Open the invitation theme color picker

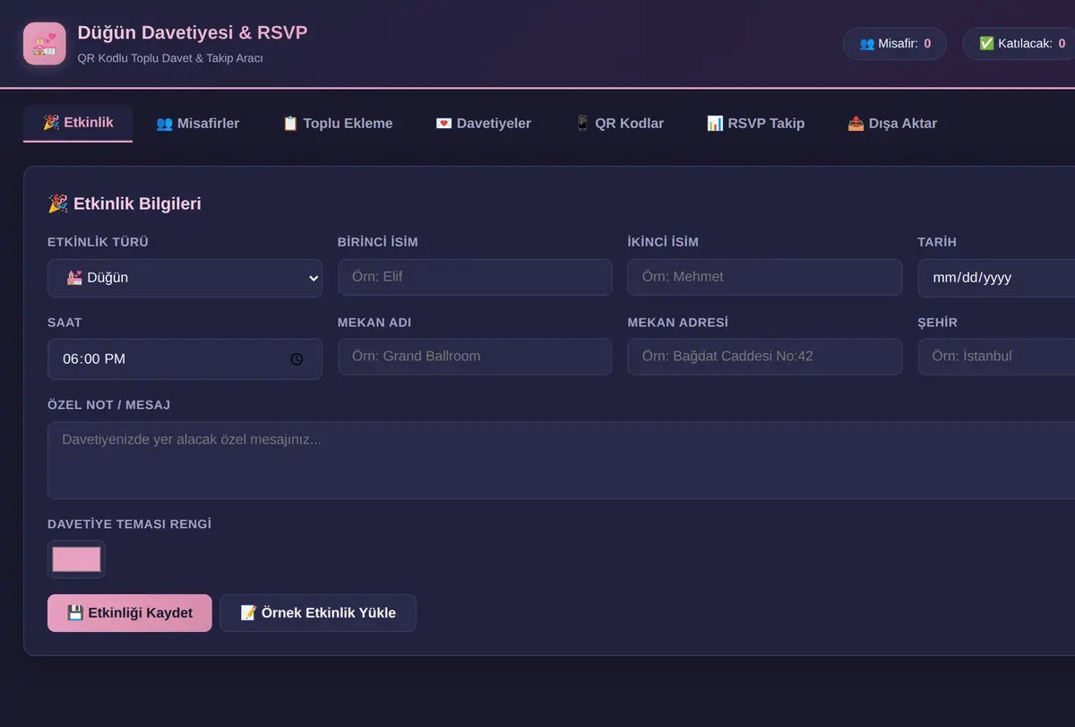tap(76, 559)
